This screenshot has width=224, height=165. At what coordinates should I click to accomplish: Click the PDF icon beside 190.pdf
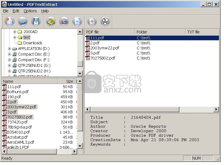[4, 97]
